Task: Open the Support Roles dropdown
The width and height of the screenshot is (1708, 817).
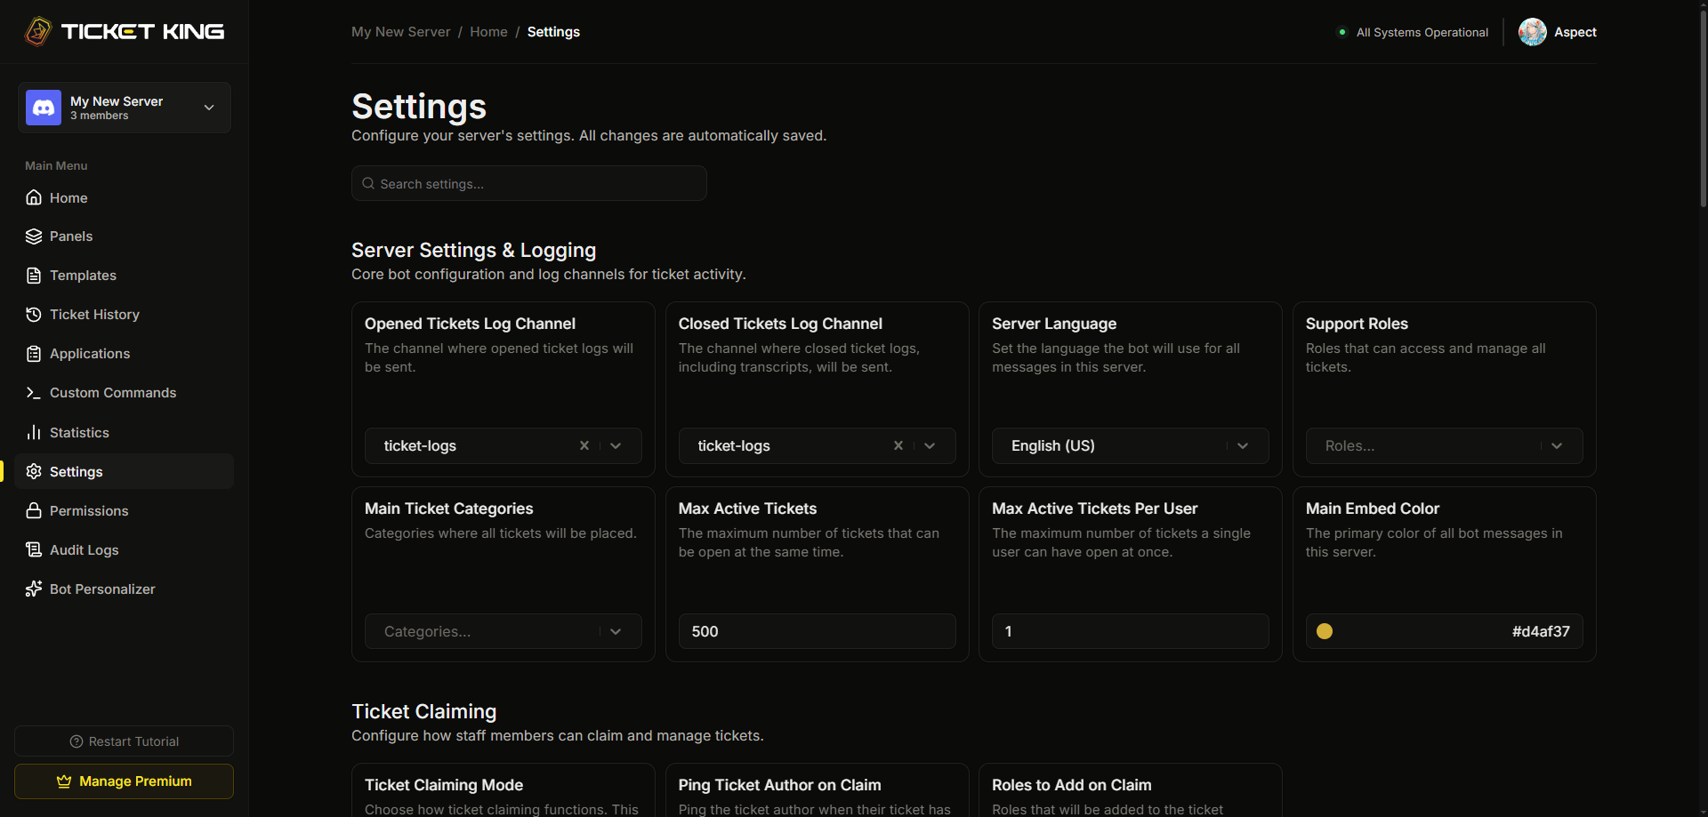Action: coord(1444,445)
